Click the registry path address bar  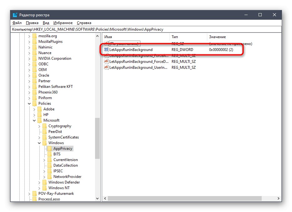click(x=146, y=29)
